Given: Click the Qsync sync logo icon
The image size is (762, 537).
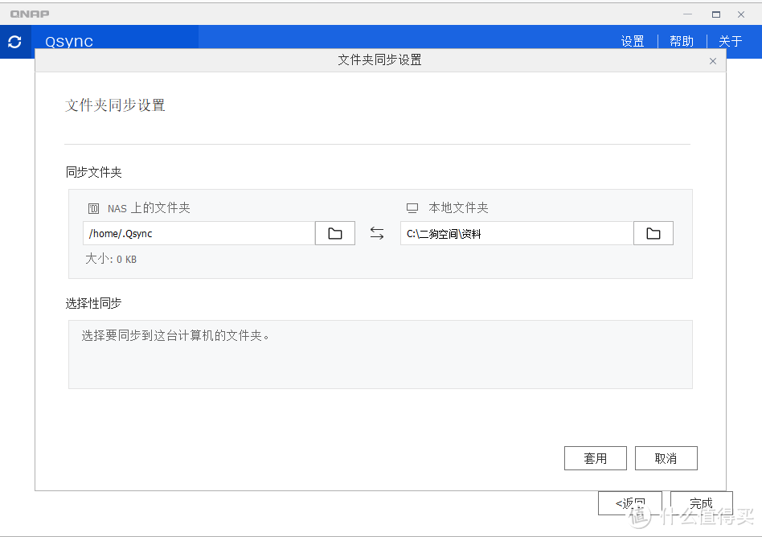Looking at the screenshot, I should [14, 42].
